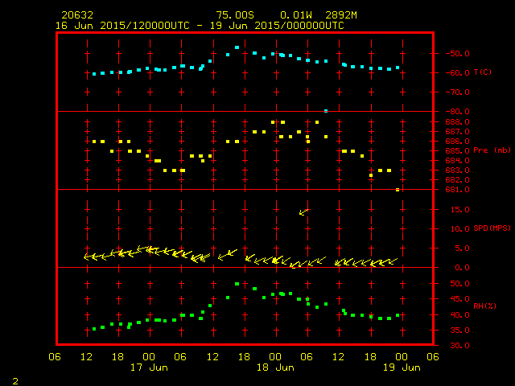This screenshot has height=386, width=515.
Task: Click the station ID 20632
Action: 77,15
